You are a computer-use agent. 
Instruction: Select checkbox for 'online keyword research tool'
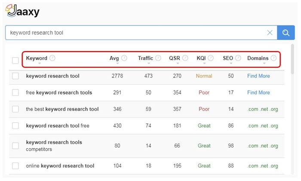pyautogui.click(x=15, y=166)
